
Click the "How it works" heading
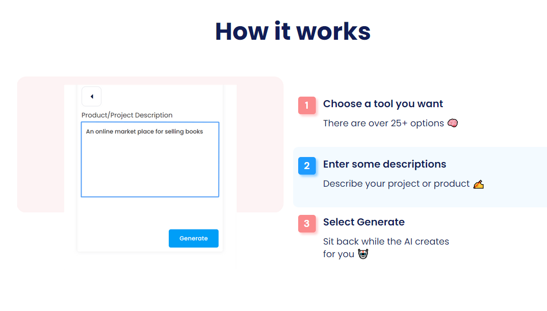293,31
